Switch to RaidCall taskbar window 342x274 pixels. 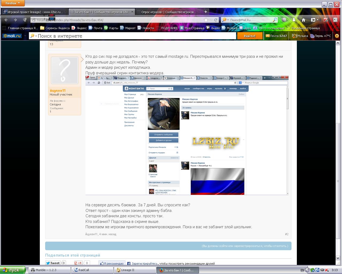[x=92, y=270]
